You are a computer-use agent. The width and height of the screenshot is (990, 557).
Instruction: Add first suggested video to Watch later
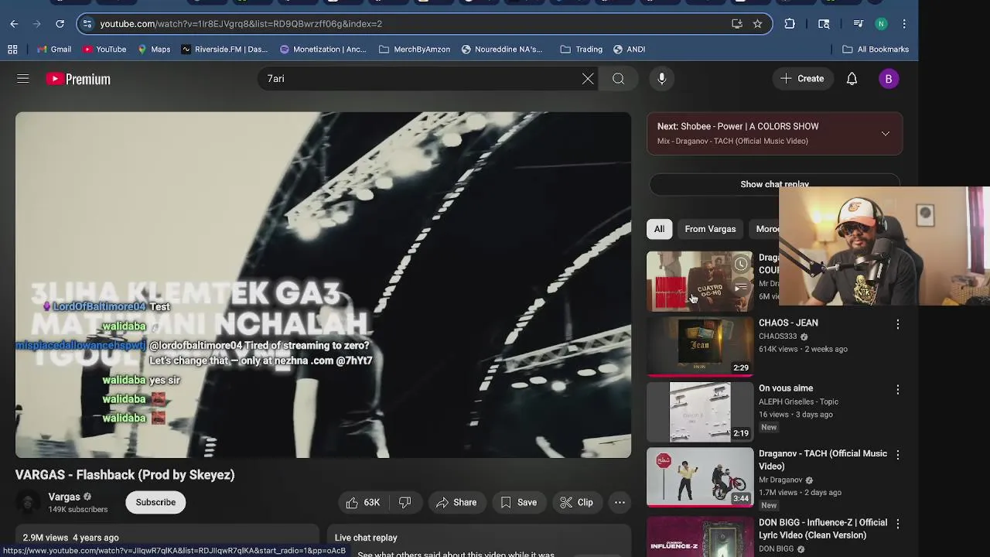click(741, 264)
